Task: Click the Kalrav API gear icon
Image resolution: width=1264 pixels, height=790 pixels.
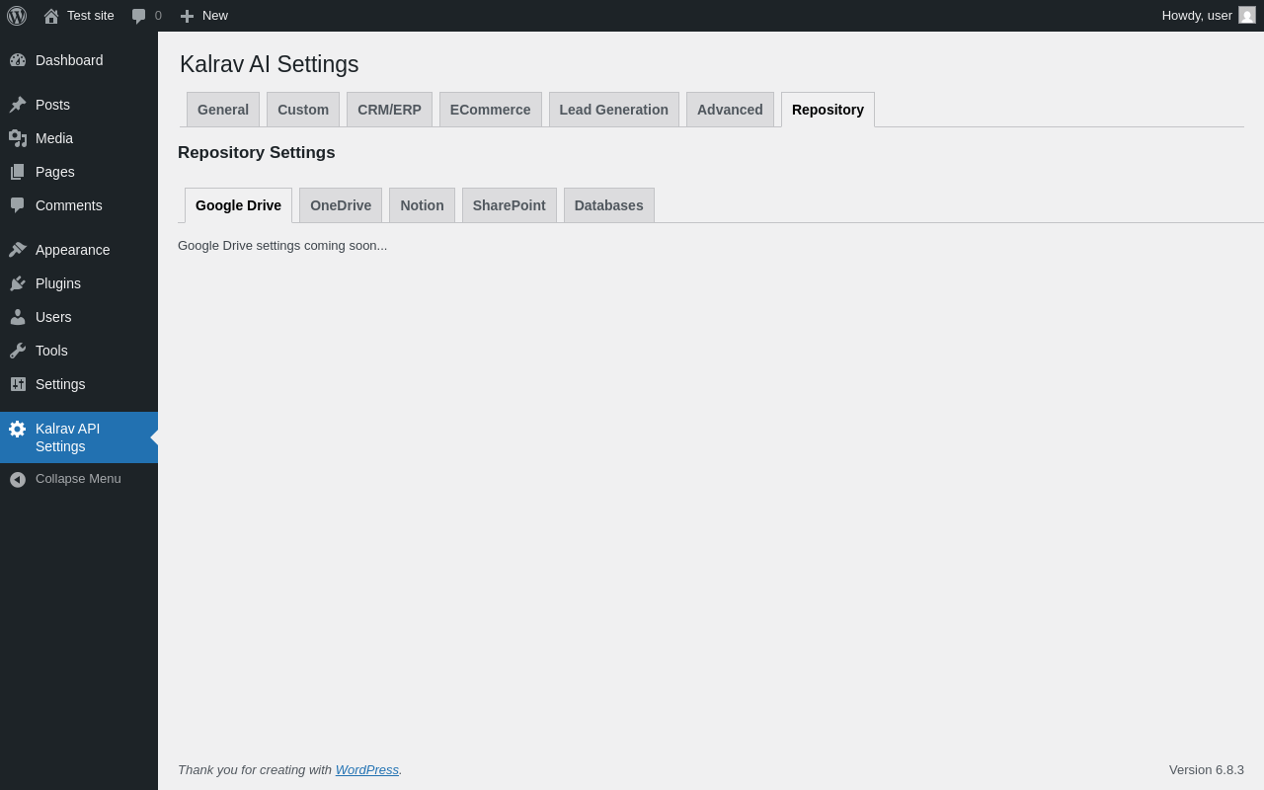Action: 18,429
